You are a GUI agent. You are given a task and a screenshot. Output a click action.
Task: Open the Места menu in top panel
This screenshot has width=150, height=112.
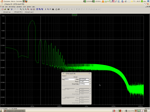(13, 1)
